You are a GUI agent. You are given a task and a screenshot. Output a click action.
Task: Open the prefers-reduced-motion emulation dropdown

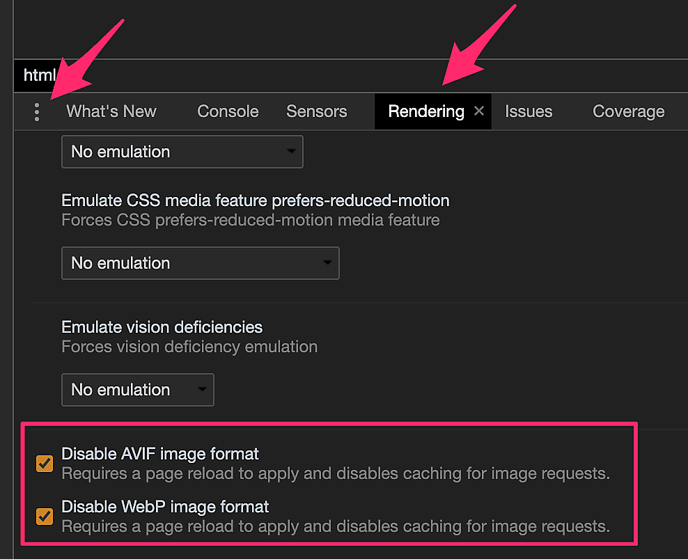[200, 263]
